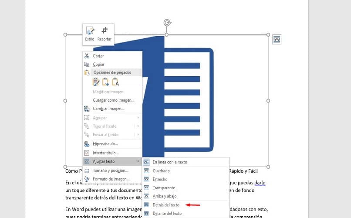Click the right-middle image resize handle

click(268, 101)
